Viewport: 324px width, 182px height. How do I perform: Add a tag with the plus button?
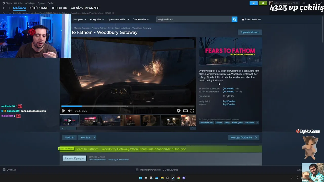pyautogui.click(x=257, y=123)
